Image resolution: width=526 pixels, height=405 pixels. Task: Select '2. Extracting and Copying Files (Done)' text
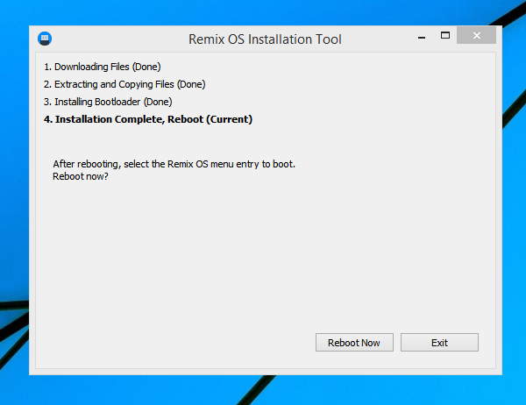(x=124, y=84)
